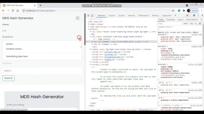Viewport: 204px width, 114px height.
Task: Click the Home nav link
Action: coord(5,25)
